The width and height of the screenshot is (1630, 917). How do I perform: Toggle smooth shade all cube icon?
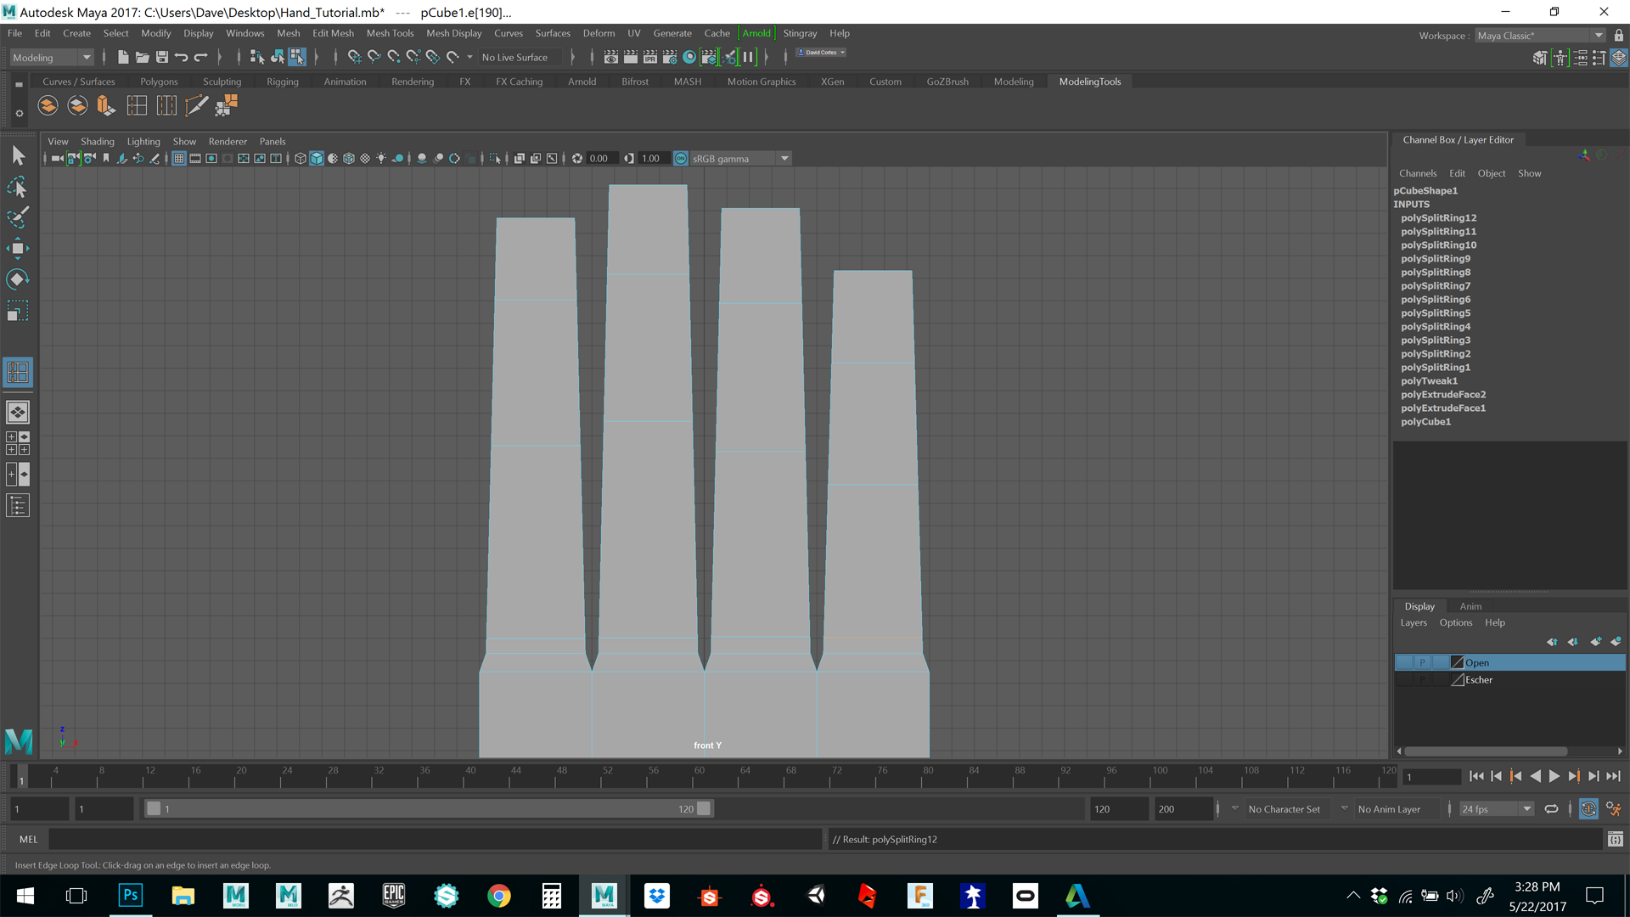pos(317,159)
